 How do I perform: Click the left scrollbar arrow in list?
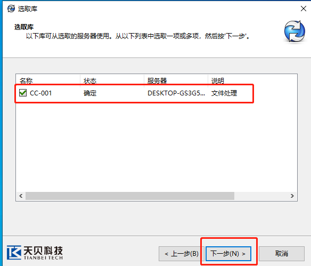coord(21,196)
